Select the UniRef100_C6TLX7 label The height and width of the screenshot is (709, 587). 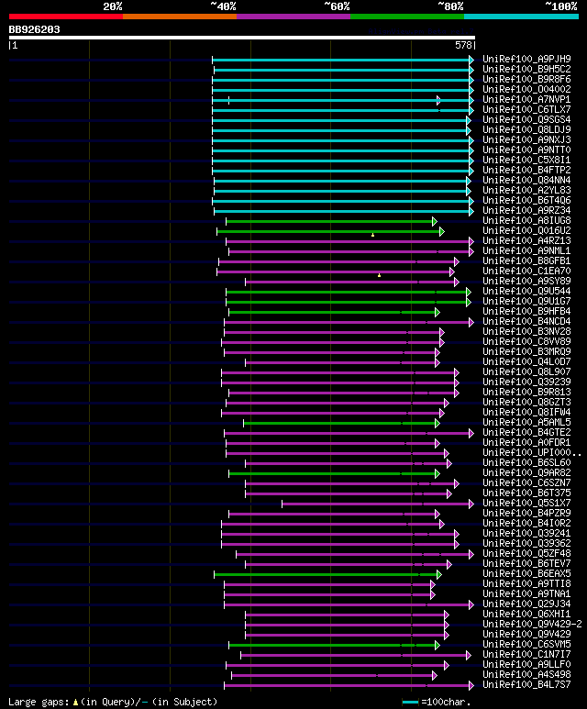(526, 109)
